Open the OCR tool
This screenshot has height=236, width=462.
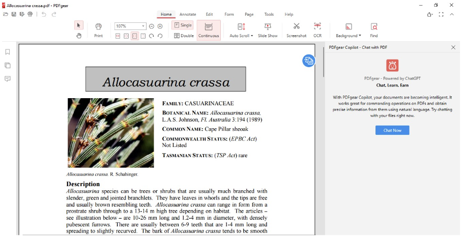[x=317, y=29]
